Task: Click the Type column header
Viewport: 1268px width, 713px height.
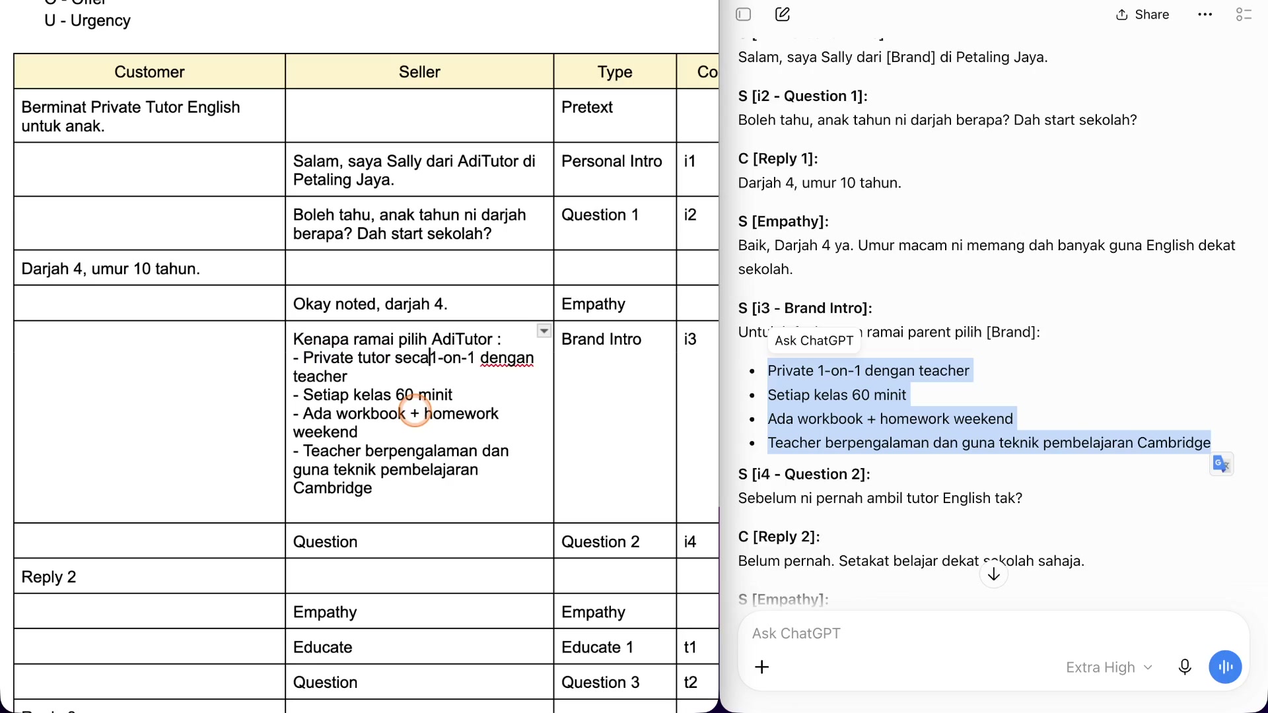Action: point(615,72)
